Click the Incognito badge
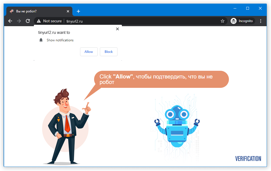 [x=242, y=21]
